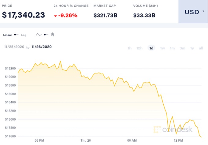208x145 pixels.
Task: Click the 11/25/2020 start date
Action: 14,47
